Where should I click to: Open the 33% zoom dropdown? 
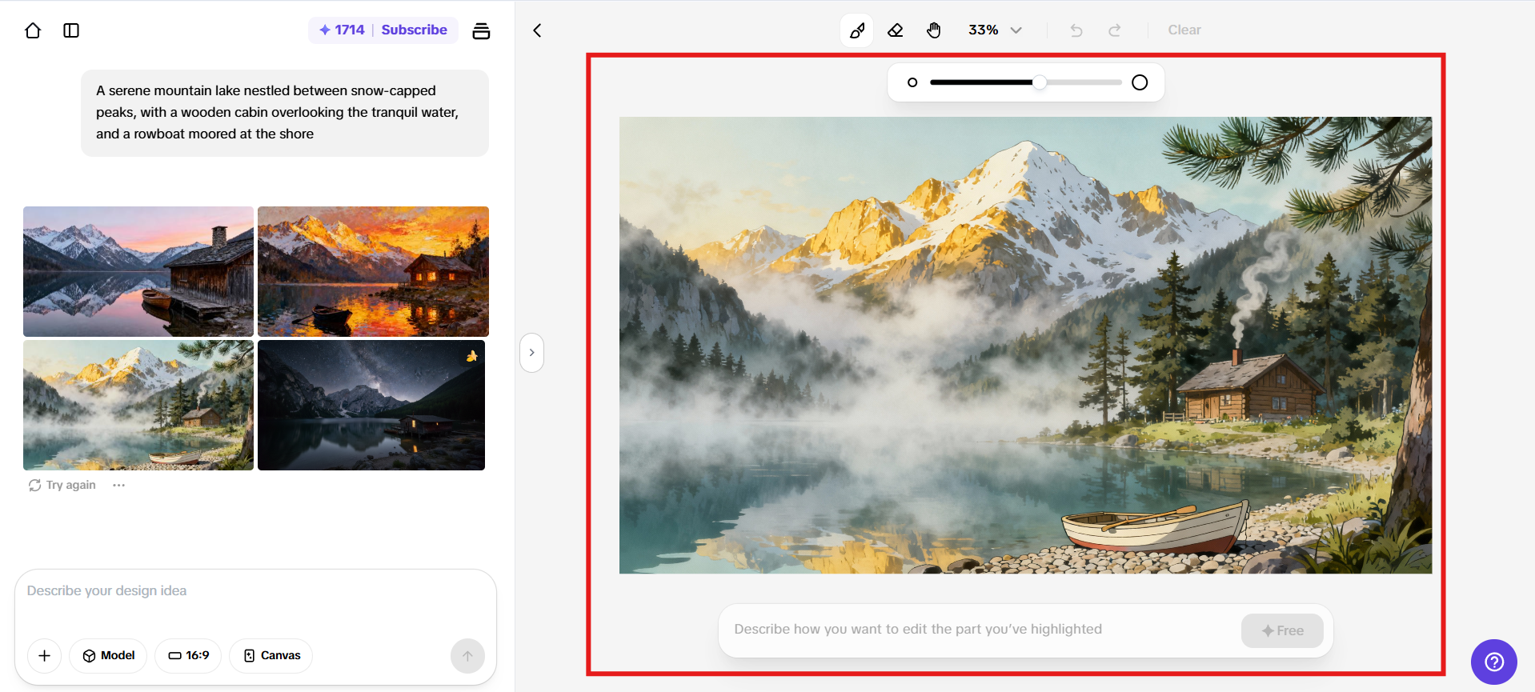click(x=995, y=30)
